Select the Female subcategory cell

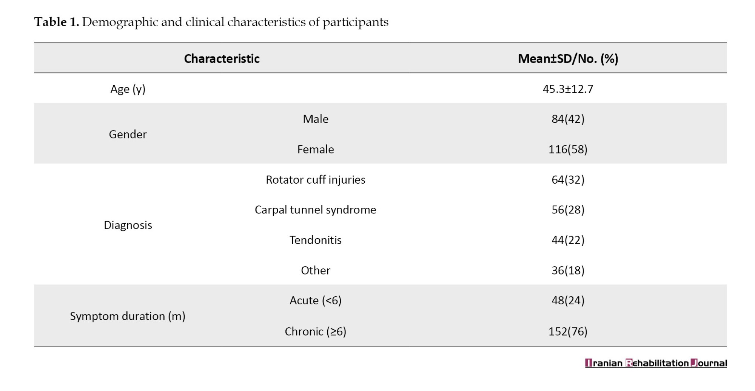click(316, 149)
